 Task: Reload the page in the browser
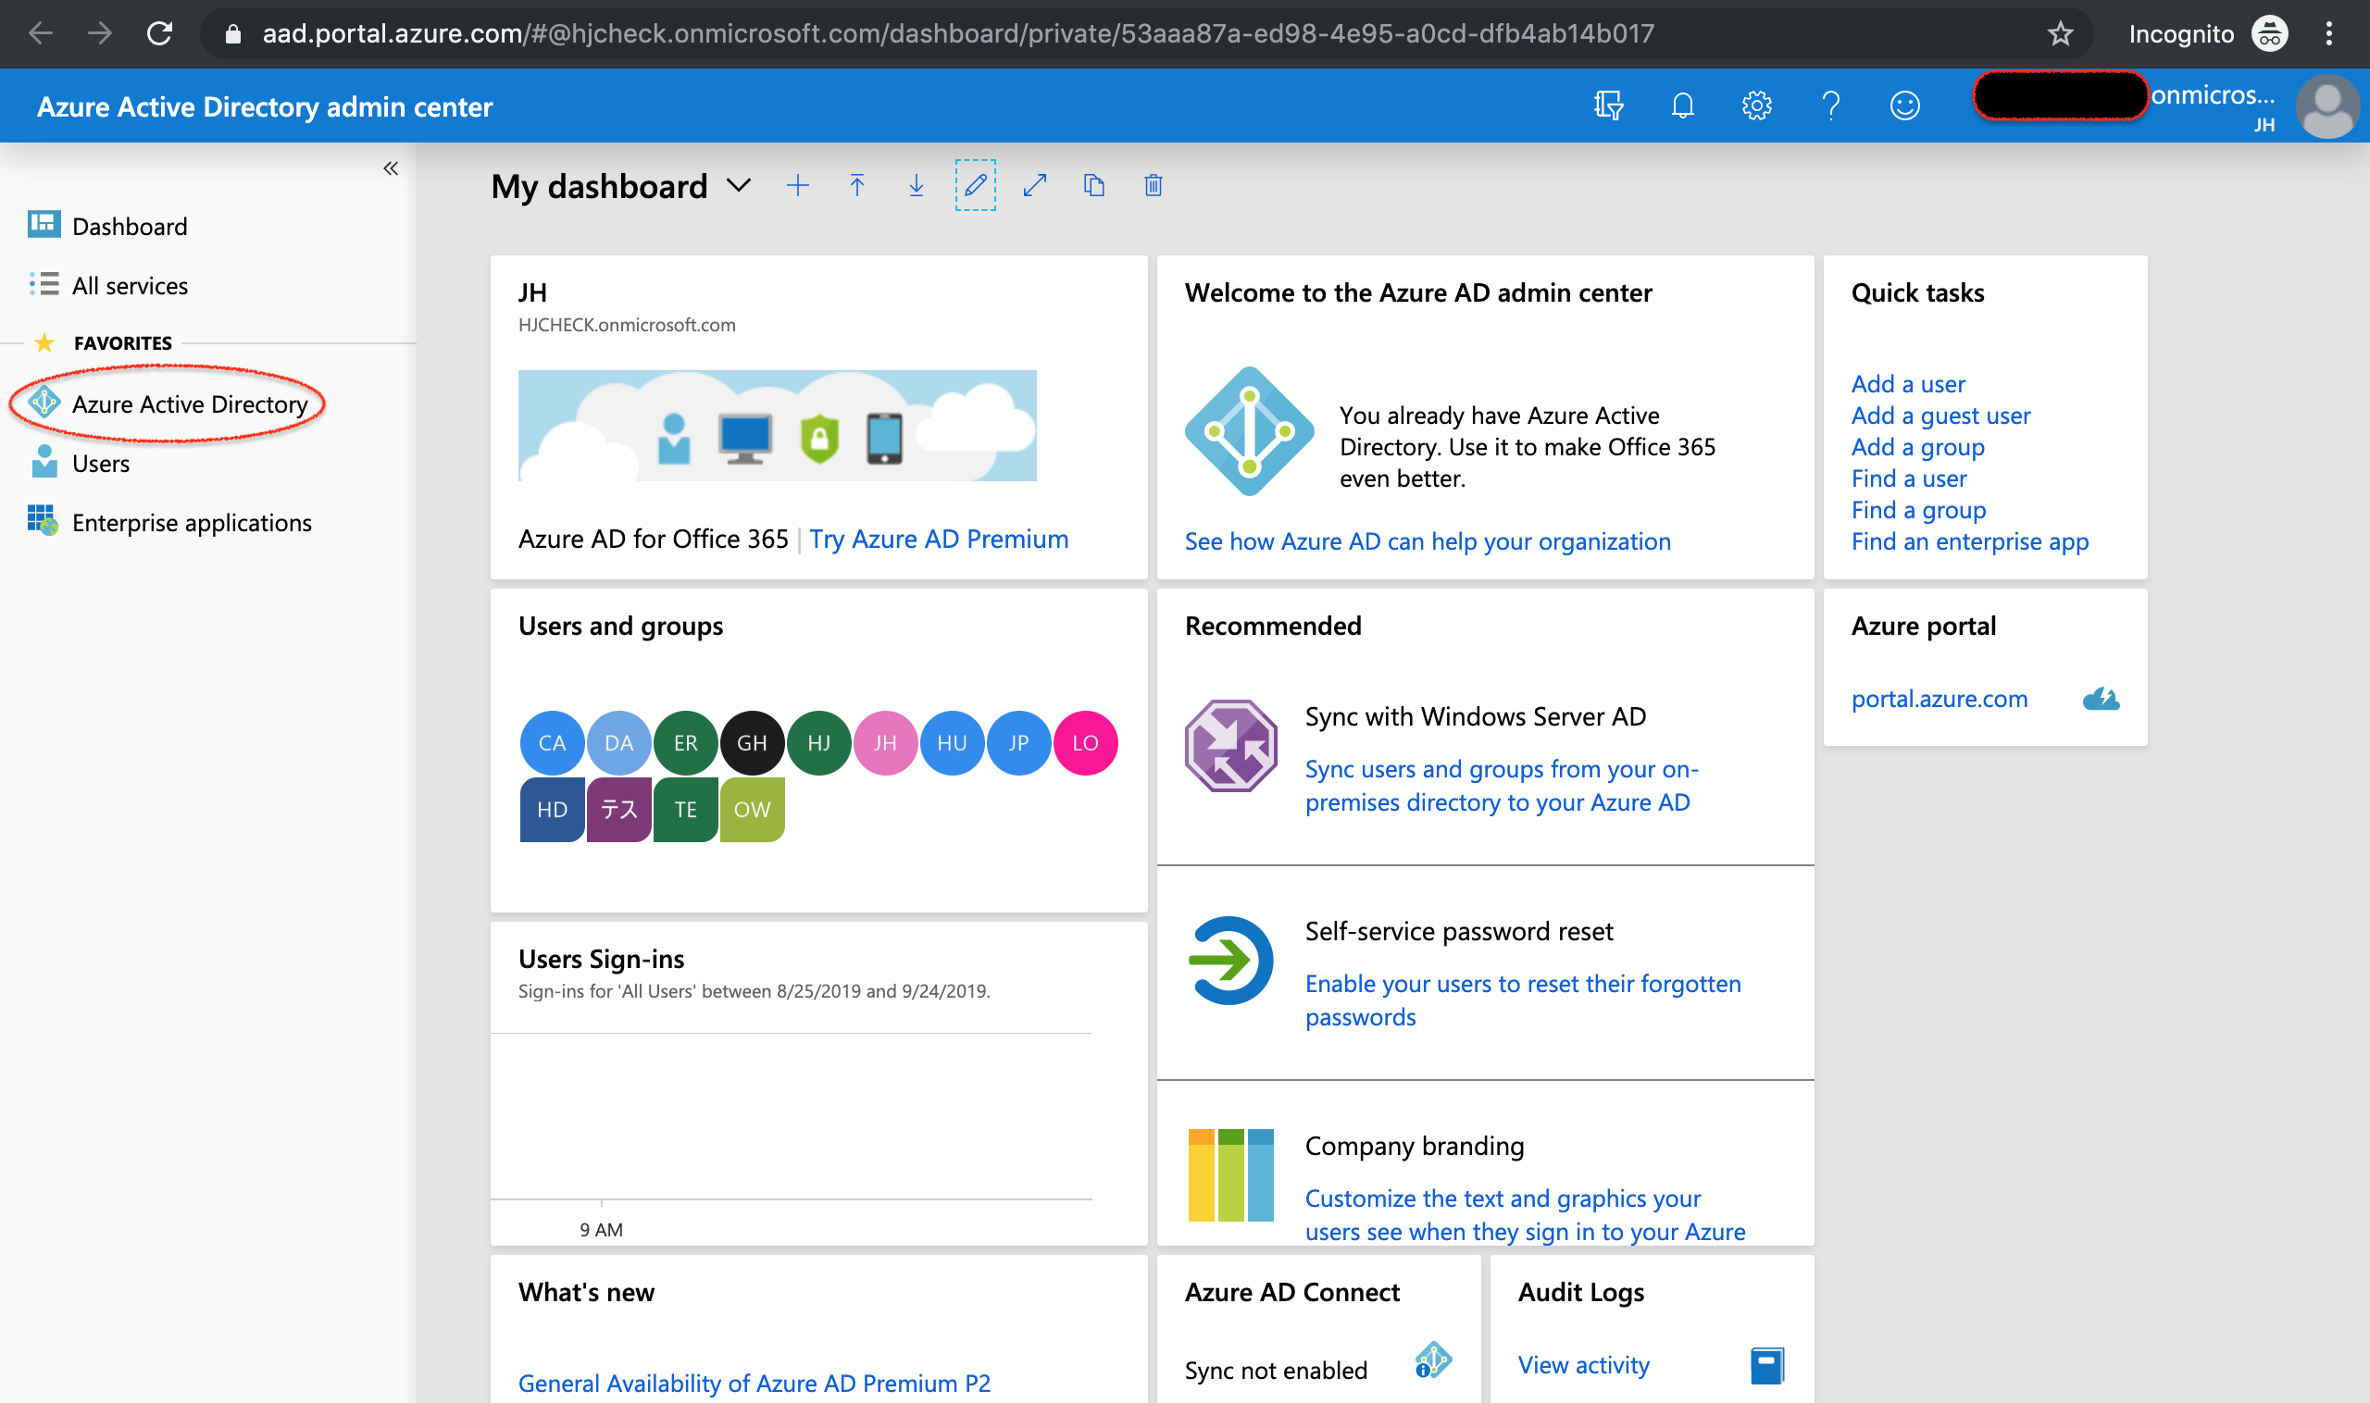point(160,34)
